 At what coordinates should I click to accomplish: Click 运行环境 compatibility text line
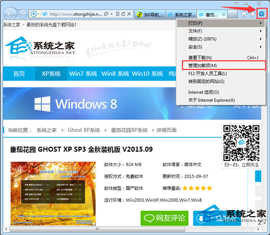[153, 200]
